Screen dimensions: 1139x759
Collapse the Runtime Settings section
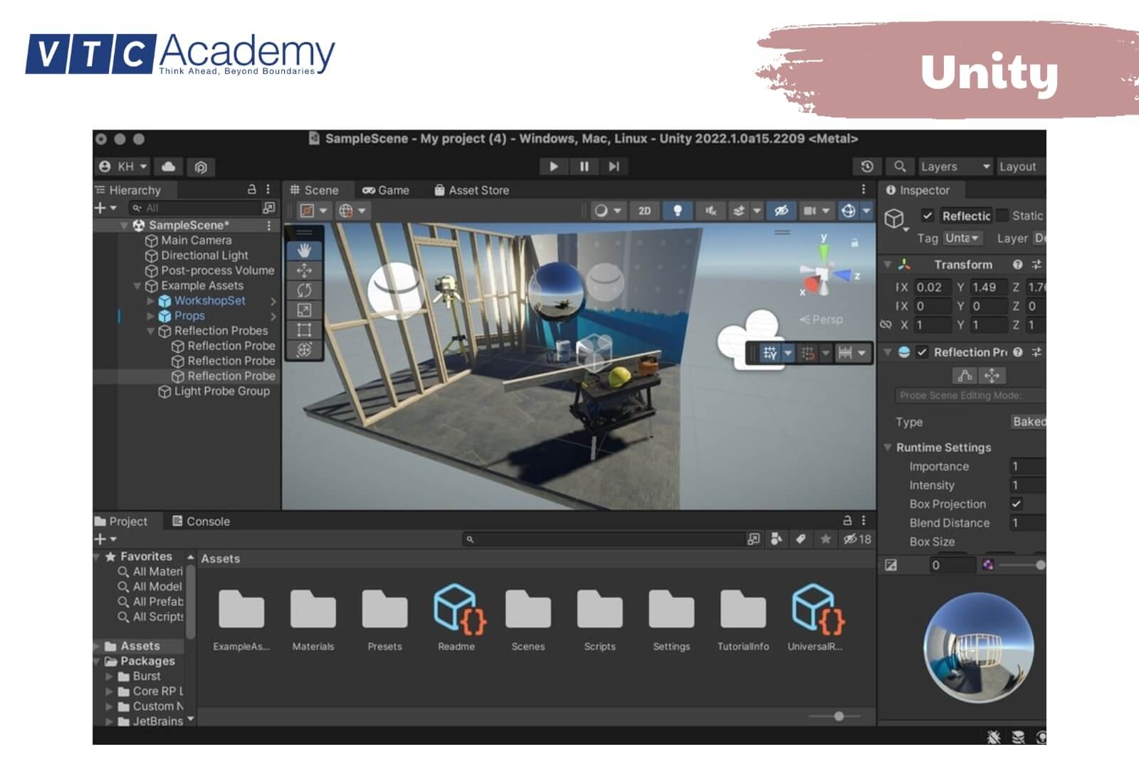(x=887, y=447)
